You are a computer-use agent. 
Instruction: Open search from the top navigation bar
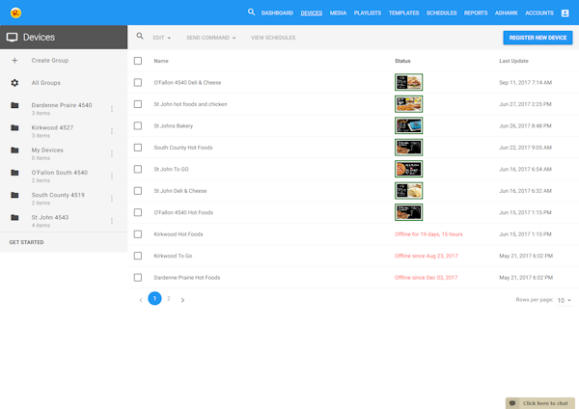251,13
